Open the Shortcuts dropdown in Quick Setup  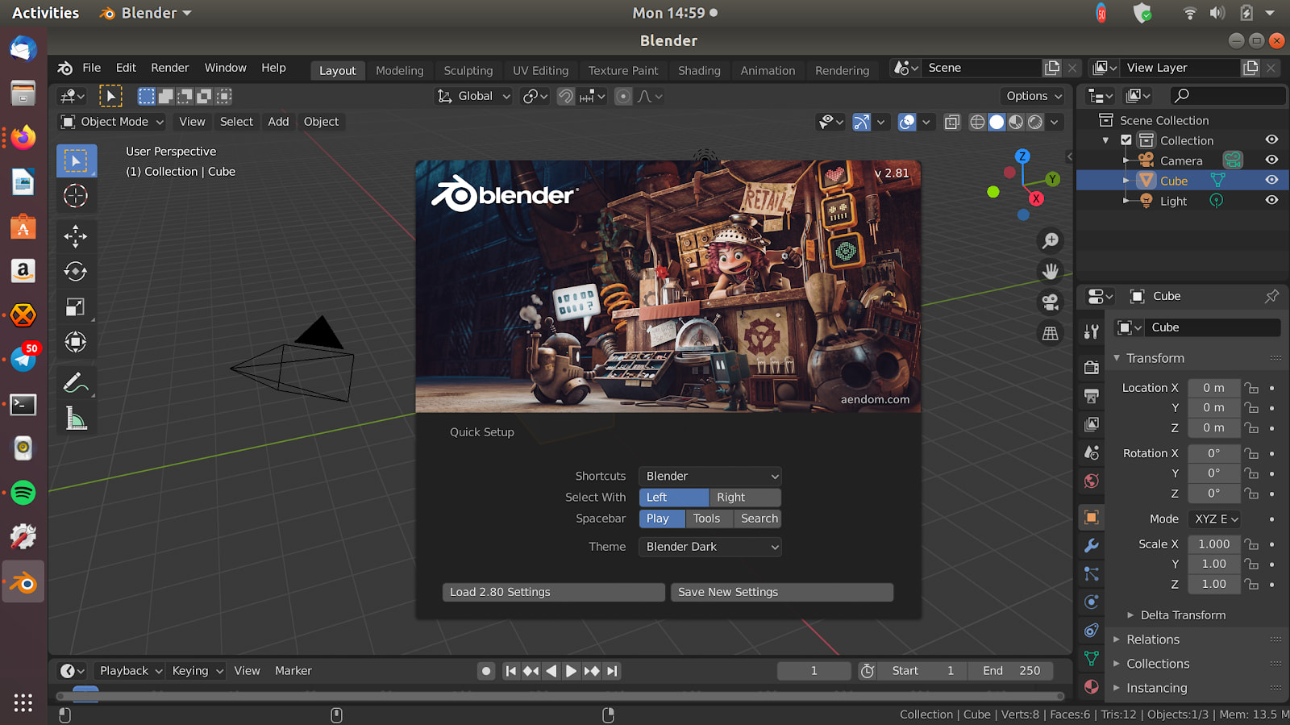coord(709,477)
